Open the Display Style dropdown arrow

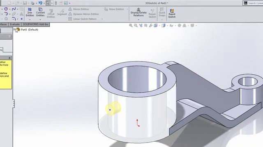pyautogui.click(x=167, y=26)
